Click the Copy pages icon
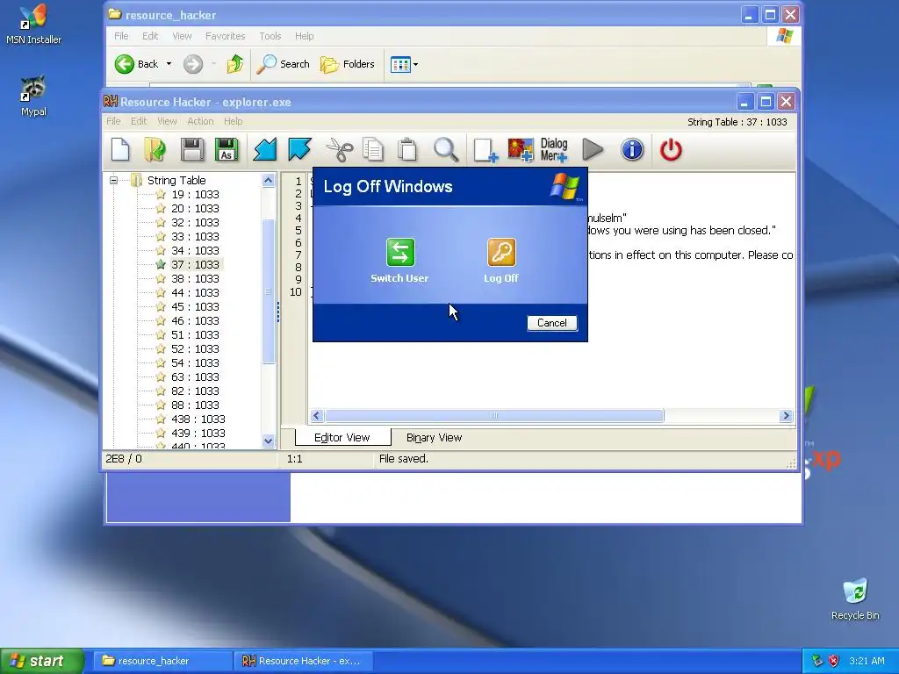899x674 pixels. [x=373, y=150]
